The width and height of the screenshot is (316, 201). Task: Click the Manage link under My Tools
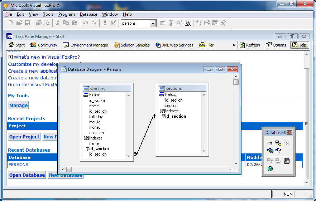click(18, 105)
